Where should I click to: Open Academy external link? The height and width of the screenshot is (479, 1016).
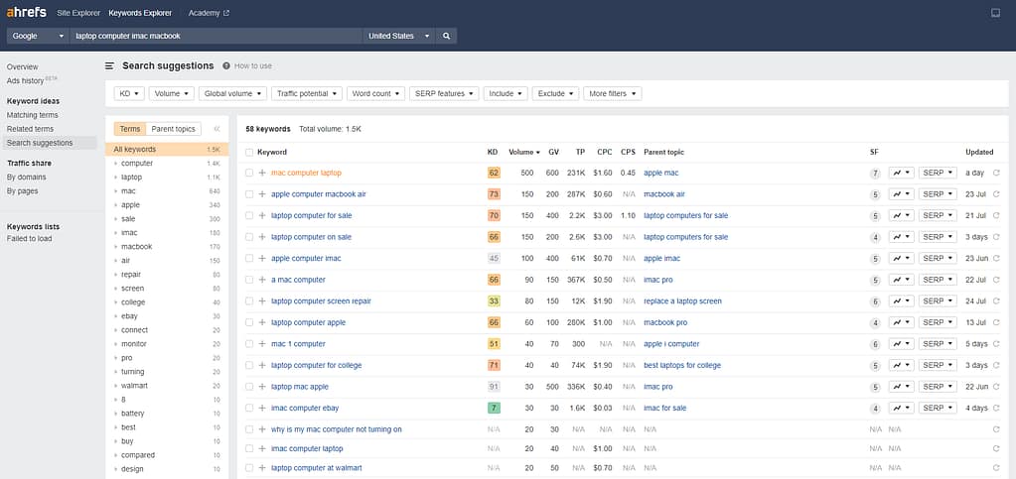tap(209, 13)
